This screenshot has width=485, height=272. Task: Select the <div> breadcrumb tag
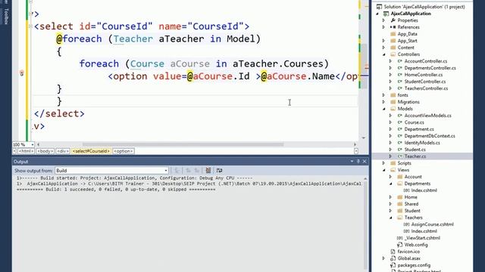pos(63,151)
